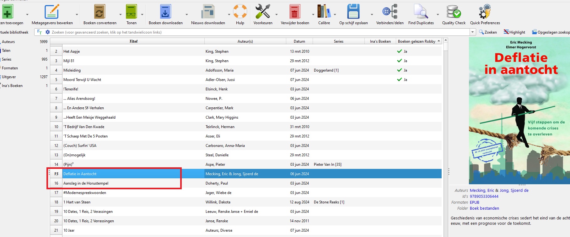Screen dimensions: 570x237
Task: Sort by Series column header
Action: (x=339, y=41)
